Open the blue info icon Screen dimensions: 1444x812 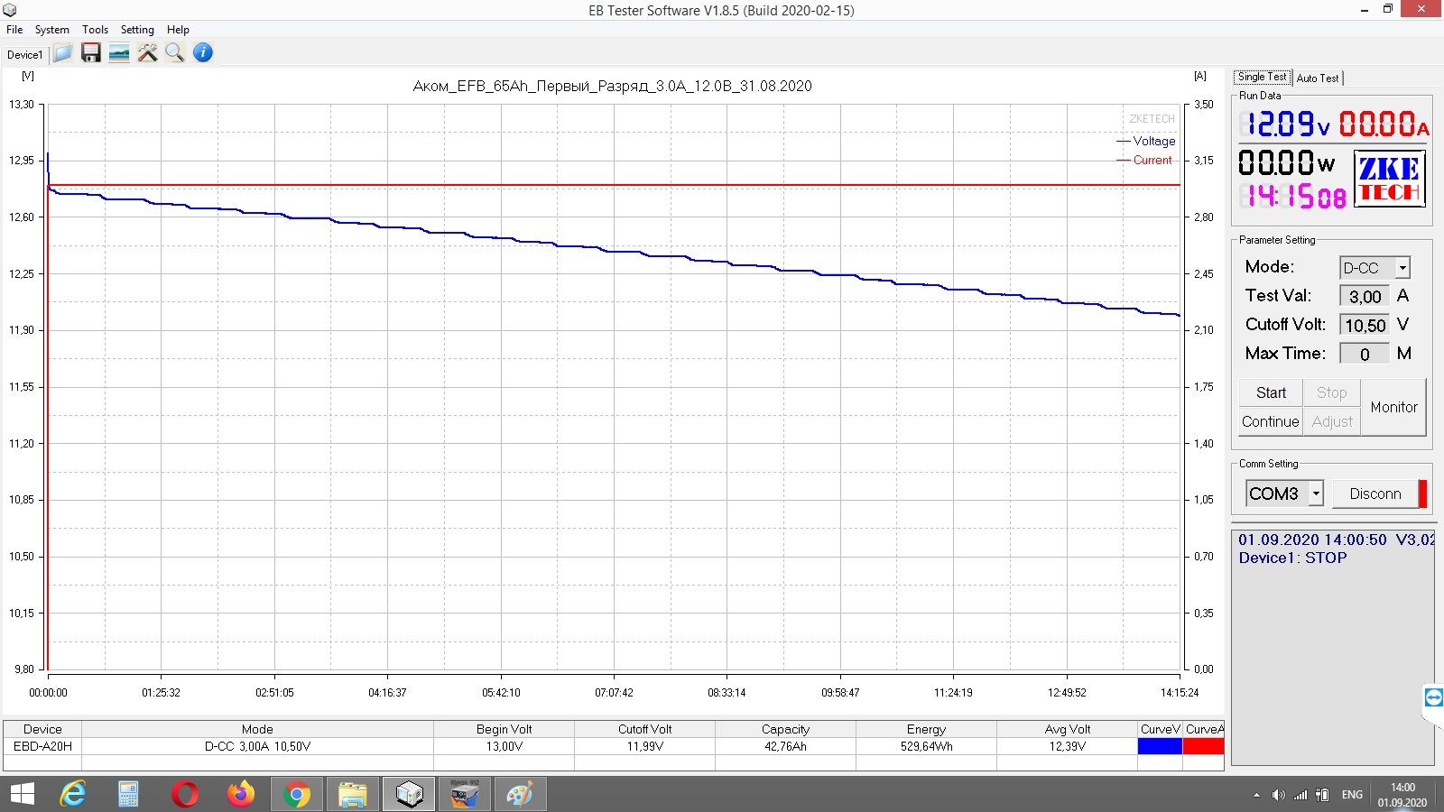pyautogui.click(x=203, y=53)
